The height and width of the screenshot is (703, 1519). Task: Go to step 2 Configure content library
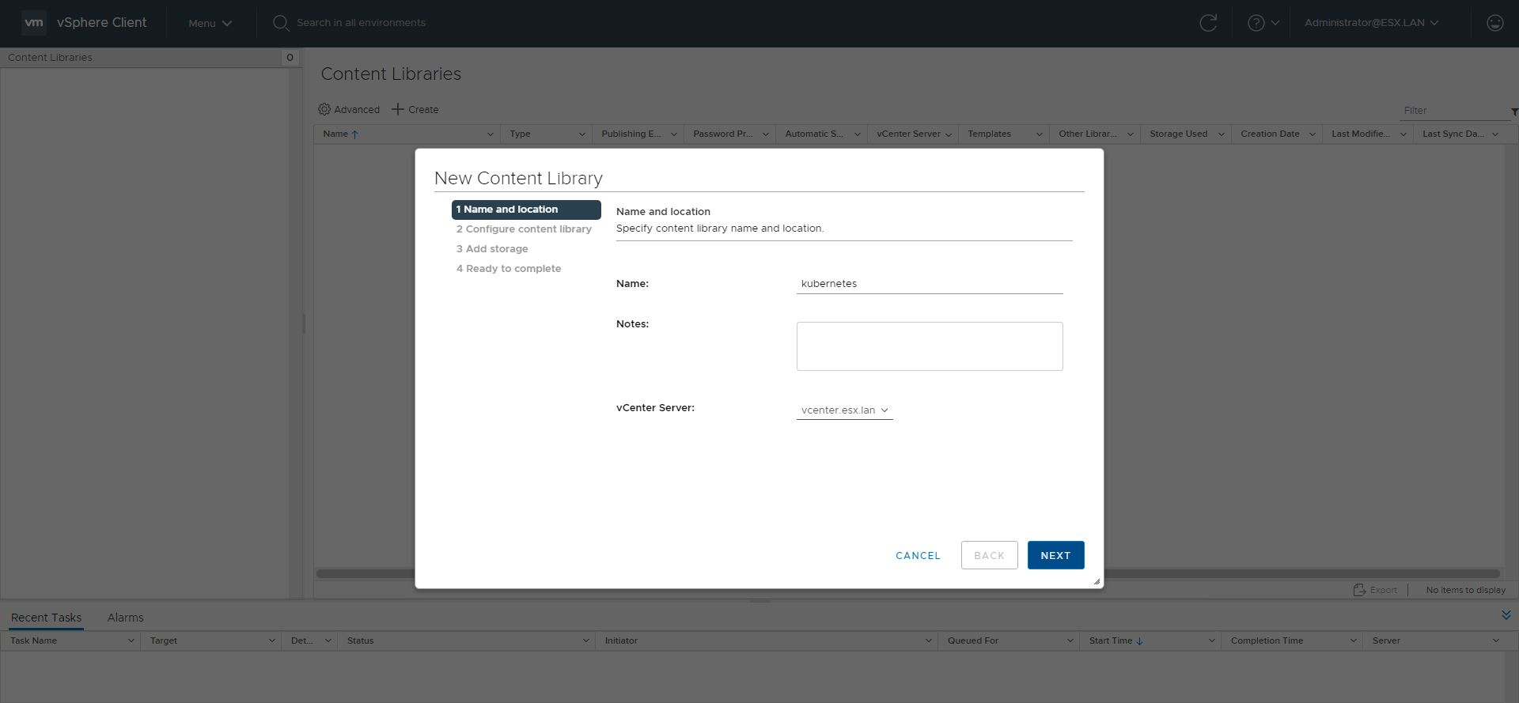coord(524,229)
